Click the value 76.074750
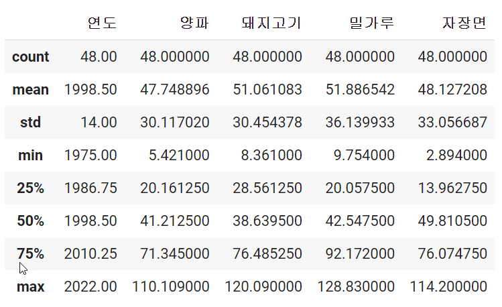Image resolution: width=502 pixels, height=307 pixels. tap(452, 254)
